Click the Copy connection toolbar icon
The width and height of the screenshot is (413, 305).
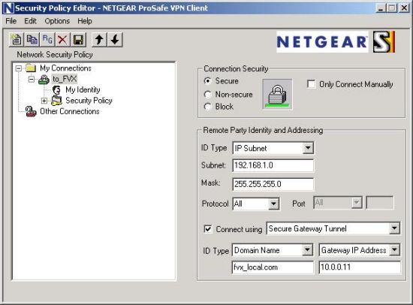32,40
